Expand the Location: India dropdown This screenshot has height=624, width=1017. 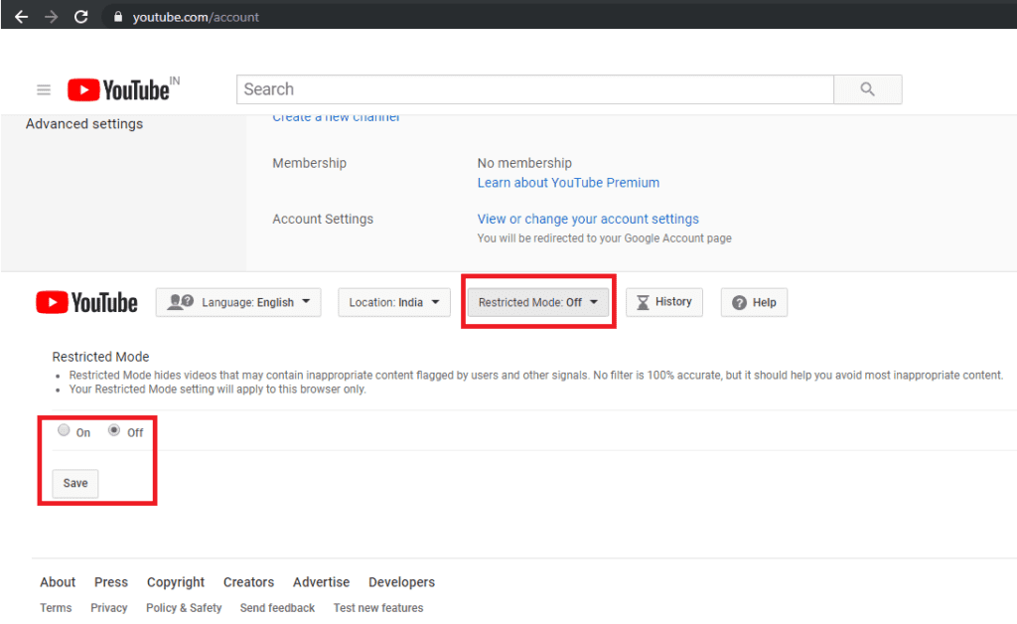(393, 302)
